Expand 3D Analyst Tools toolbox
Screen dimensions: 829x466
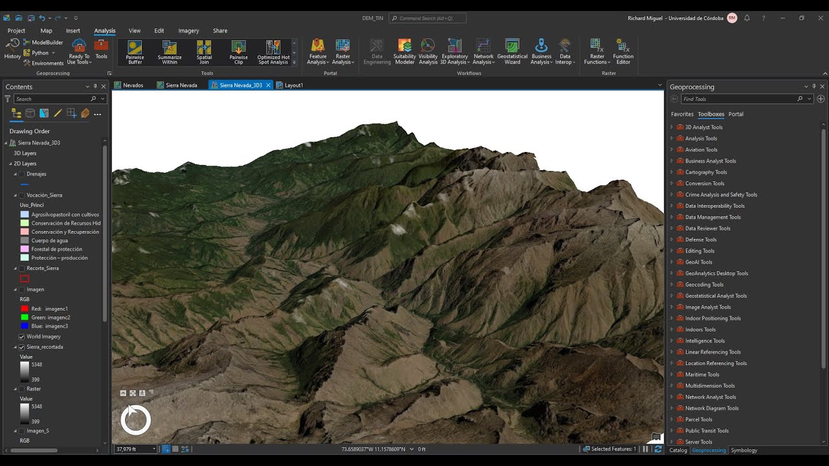(x=672, y=127)
